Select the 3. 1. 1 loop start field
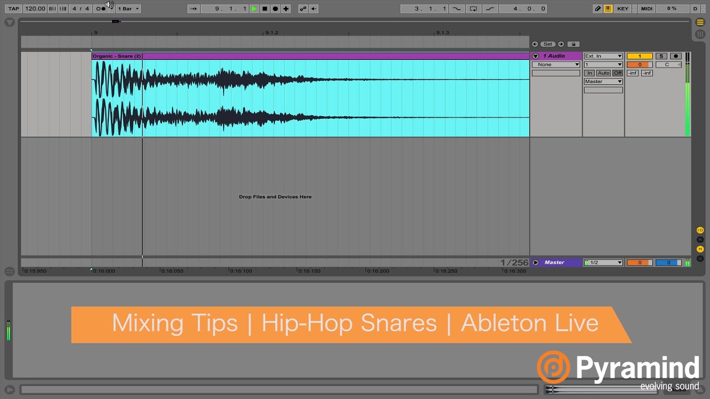 [424, 8]
